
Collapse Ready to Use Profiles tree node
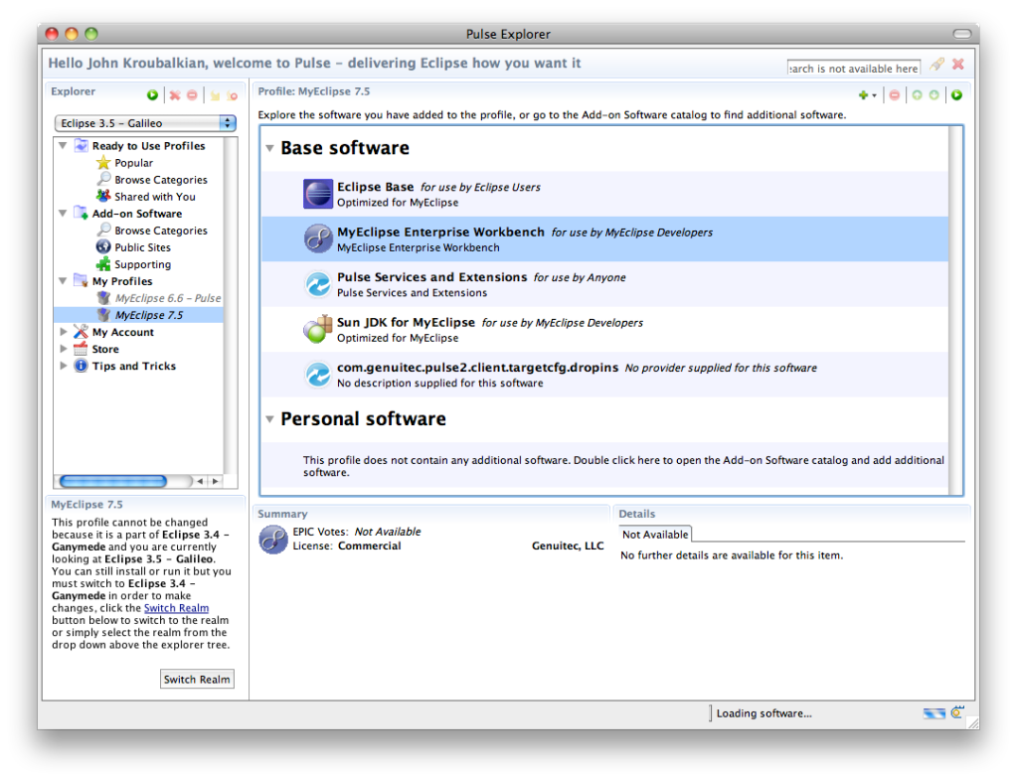tap(63, 145)
